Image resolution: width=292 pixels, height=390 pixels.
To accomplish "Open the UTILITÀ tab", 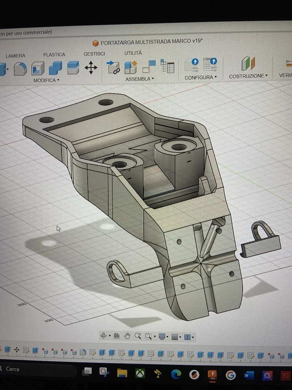I will [x=133, y=53].
